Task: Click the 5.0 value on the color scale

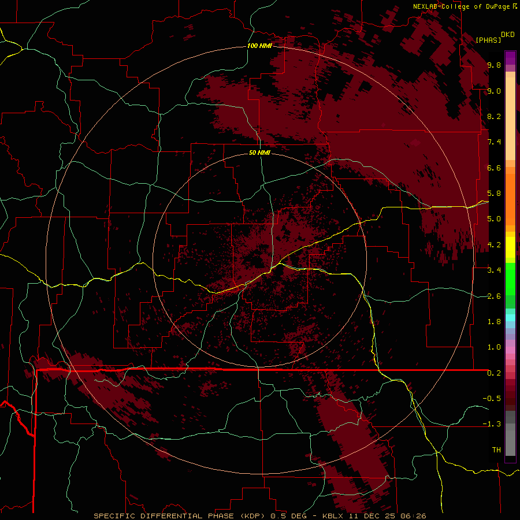Action: 494,219
